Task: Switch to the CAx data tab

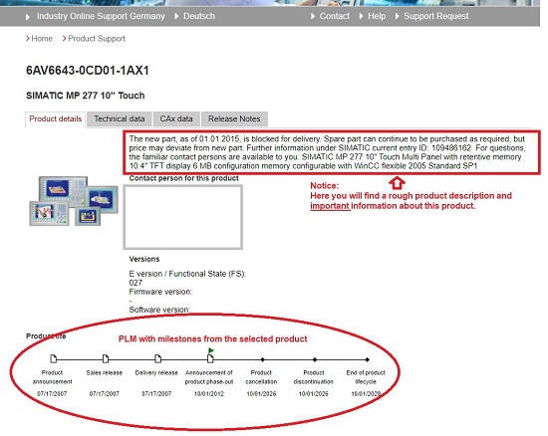Action: tap(176, 119)
